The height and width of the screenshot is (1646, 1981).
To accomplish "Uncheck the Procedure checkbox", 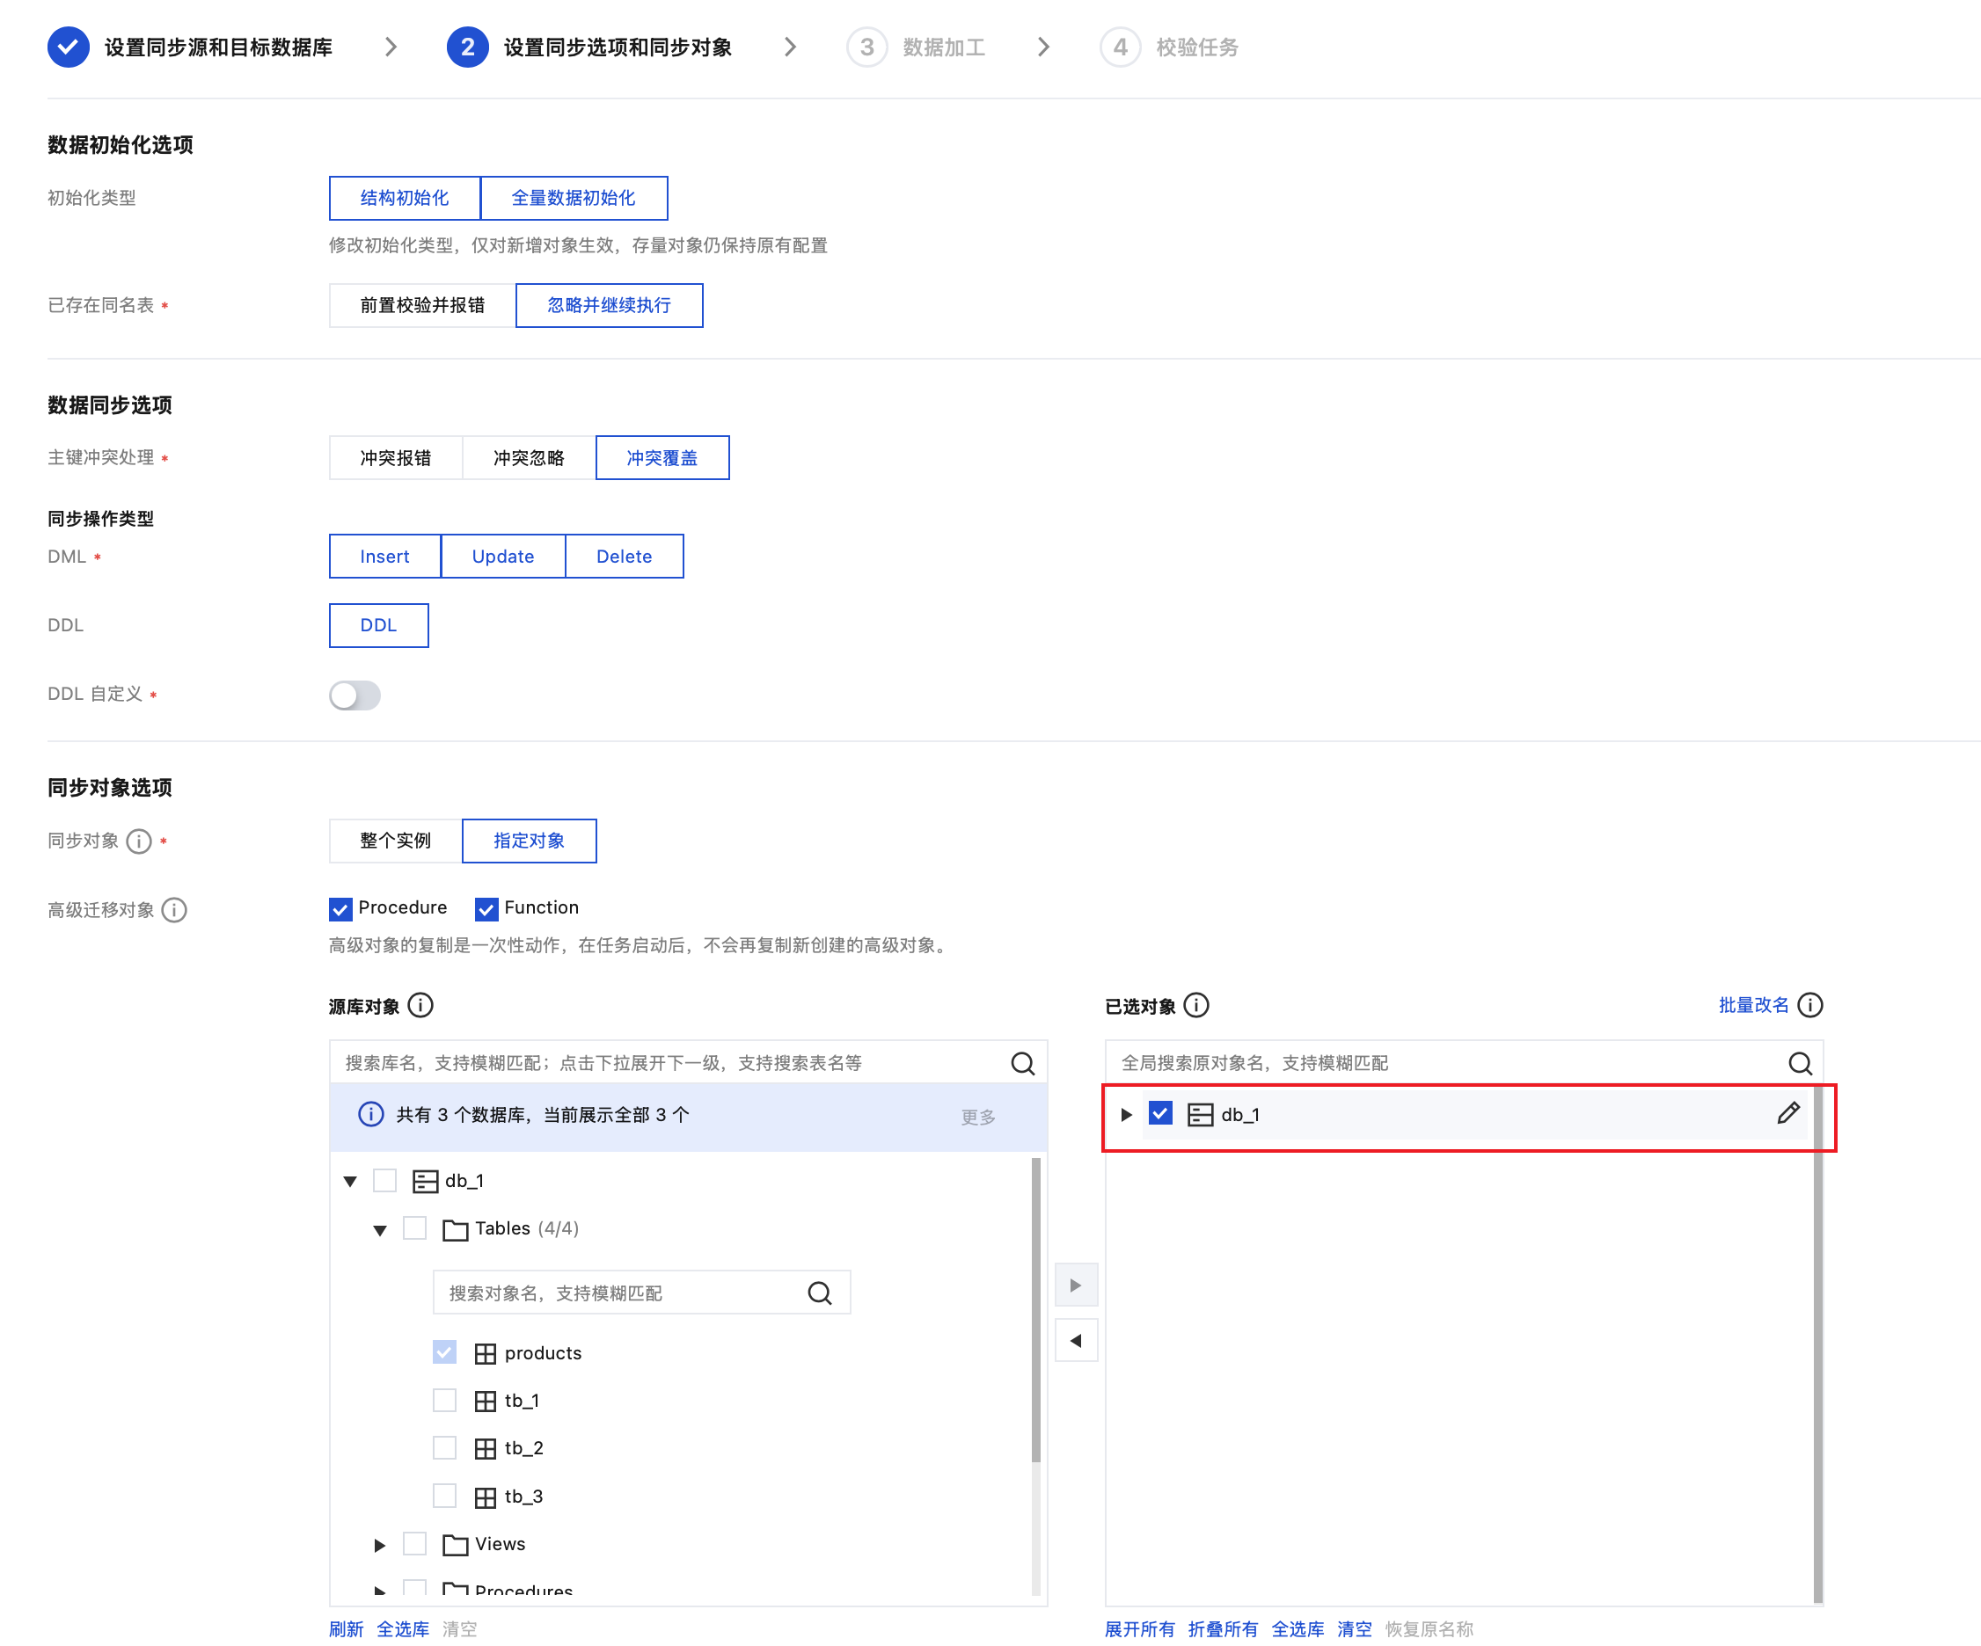I will 340,907.
